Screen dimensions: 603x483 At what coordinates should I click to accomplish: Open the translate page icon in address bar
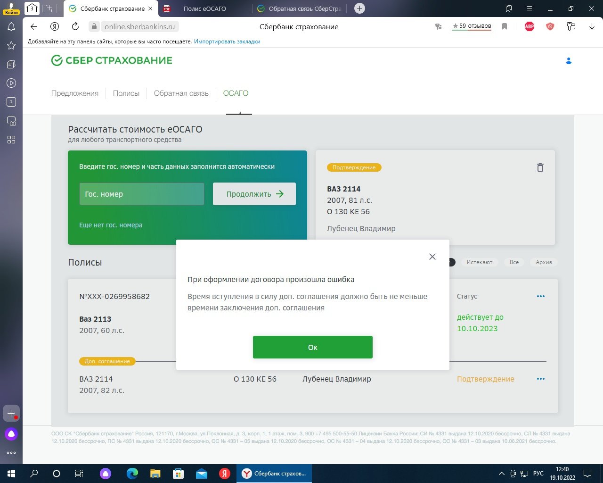(439, 27)
